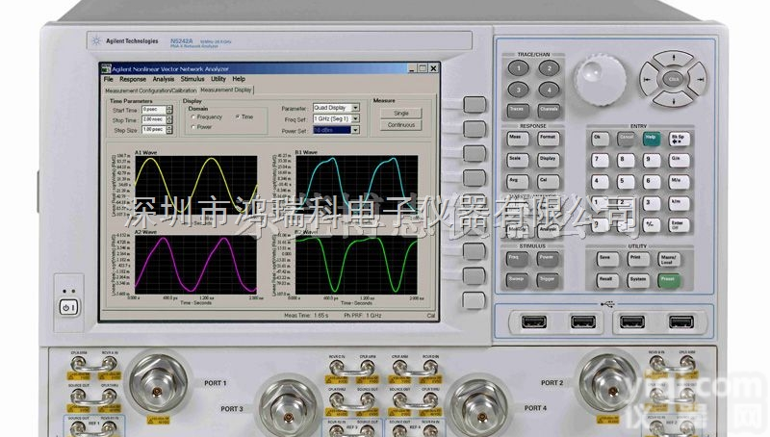
Task: Click the Step Size spinner arrows
Action: coord(169,130)
